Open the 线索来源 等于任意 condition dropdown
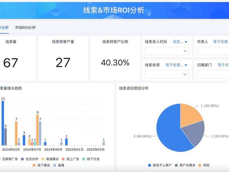This screenshot has height=172, width=229. click(x=176, y=65)
